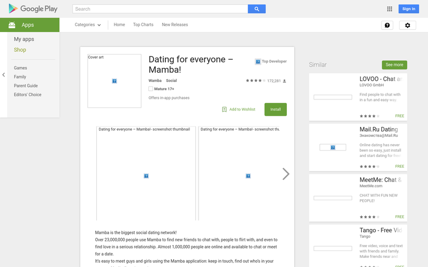Click the blue search magnifier button
Viewport: 428px width, 267px height.
(x=257, y=9)
